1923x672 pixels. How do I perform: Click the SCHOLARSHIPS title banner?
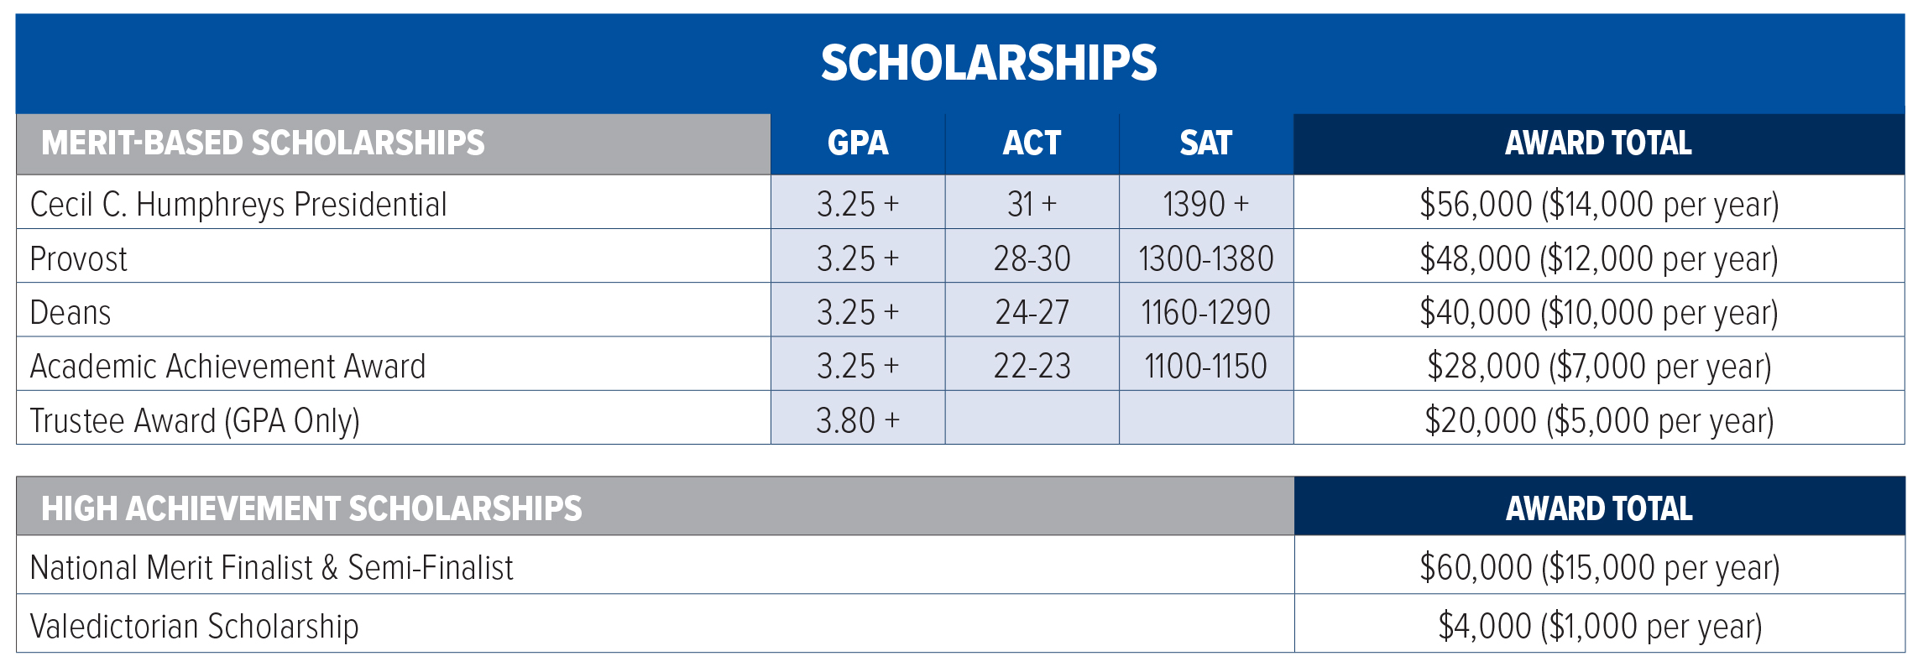[988, 64]
